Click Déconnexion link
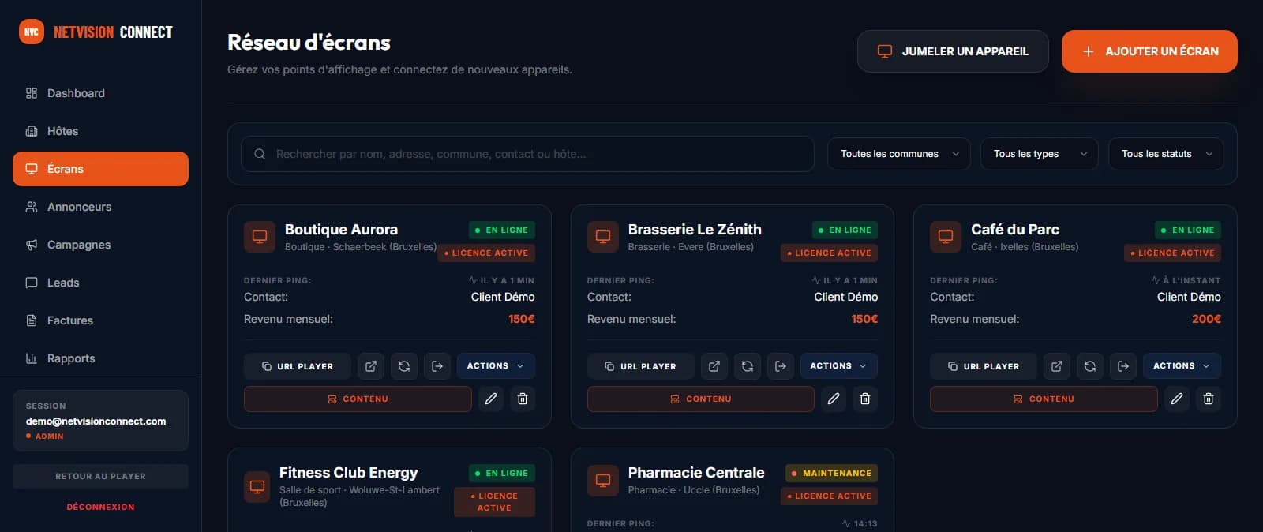Viewport: 1263px width, 532px height. click(x=100, y=507)
